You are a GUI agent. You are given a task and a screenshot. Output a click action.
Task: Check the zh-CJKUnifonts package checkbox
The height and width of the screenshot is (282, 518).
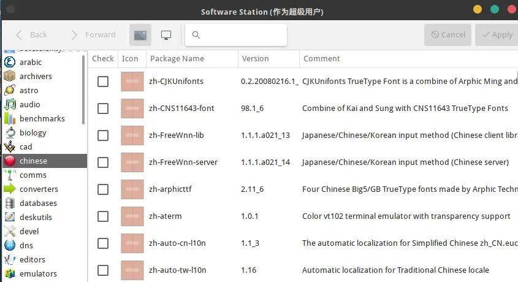103,82
